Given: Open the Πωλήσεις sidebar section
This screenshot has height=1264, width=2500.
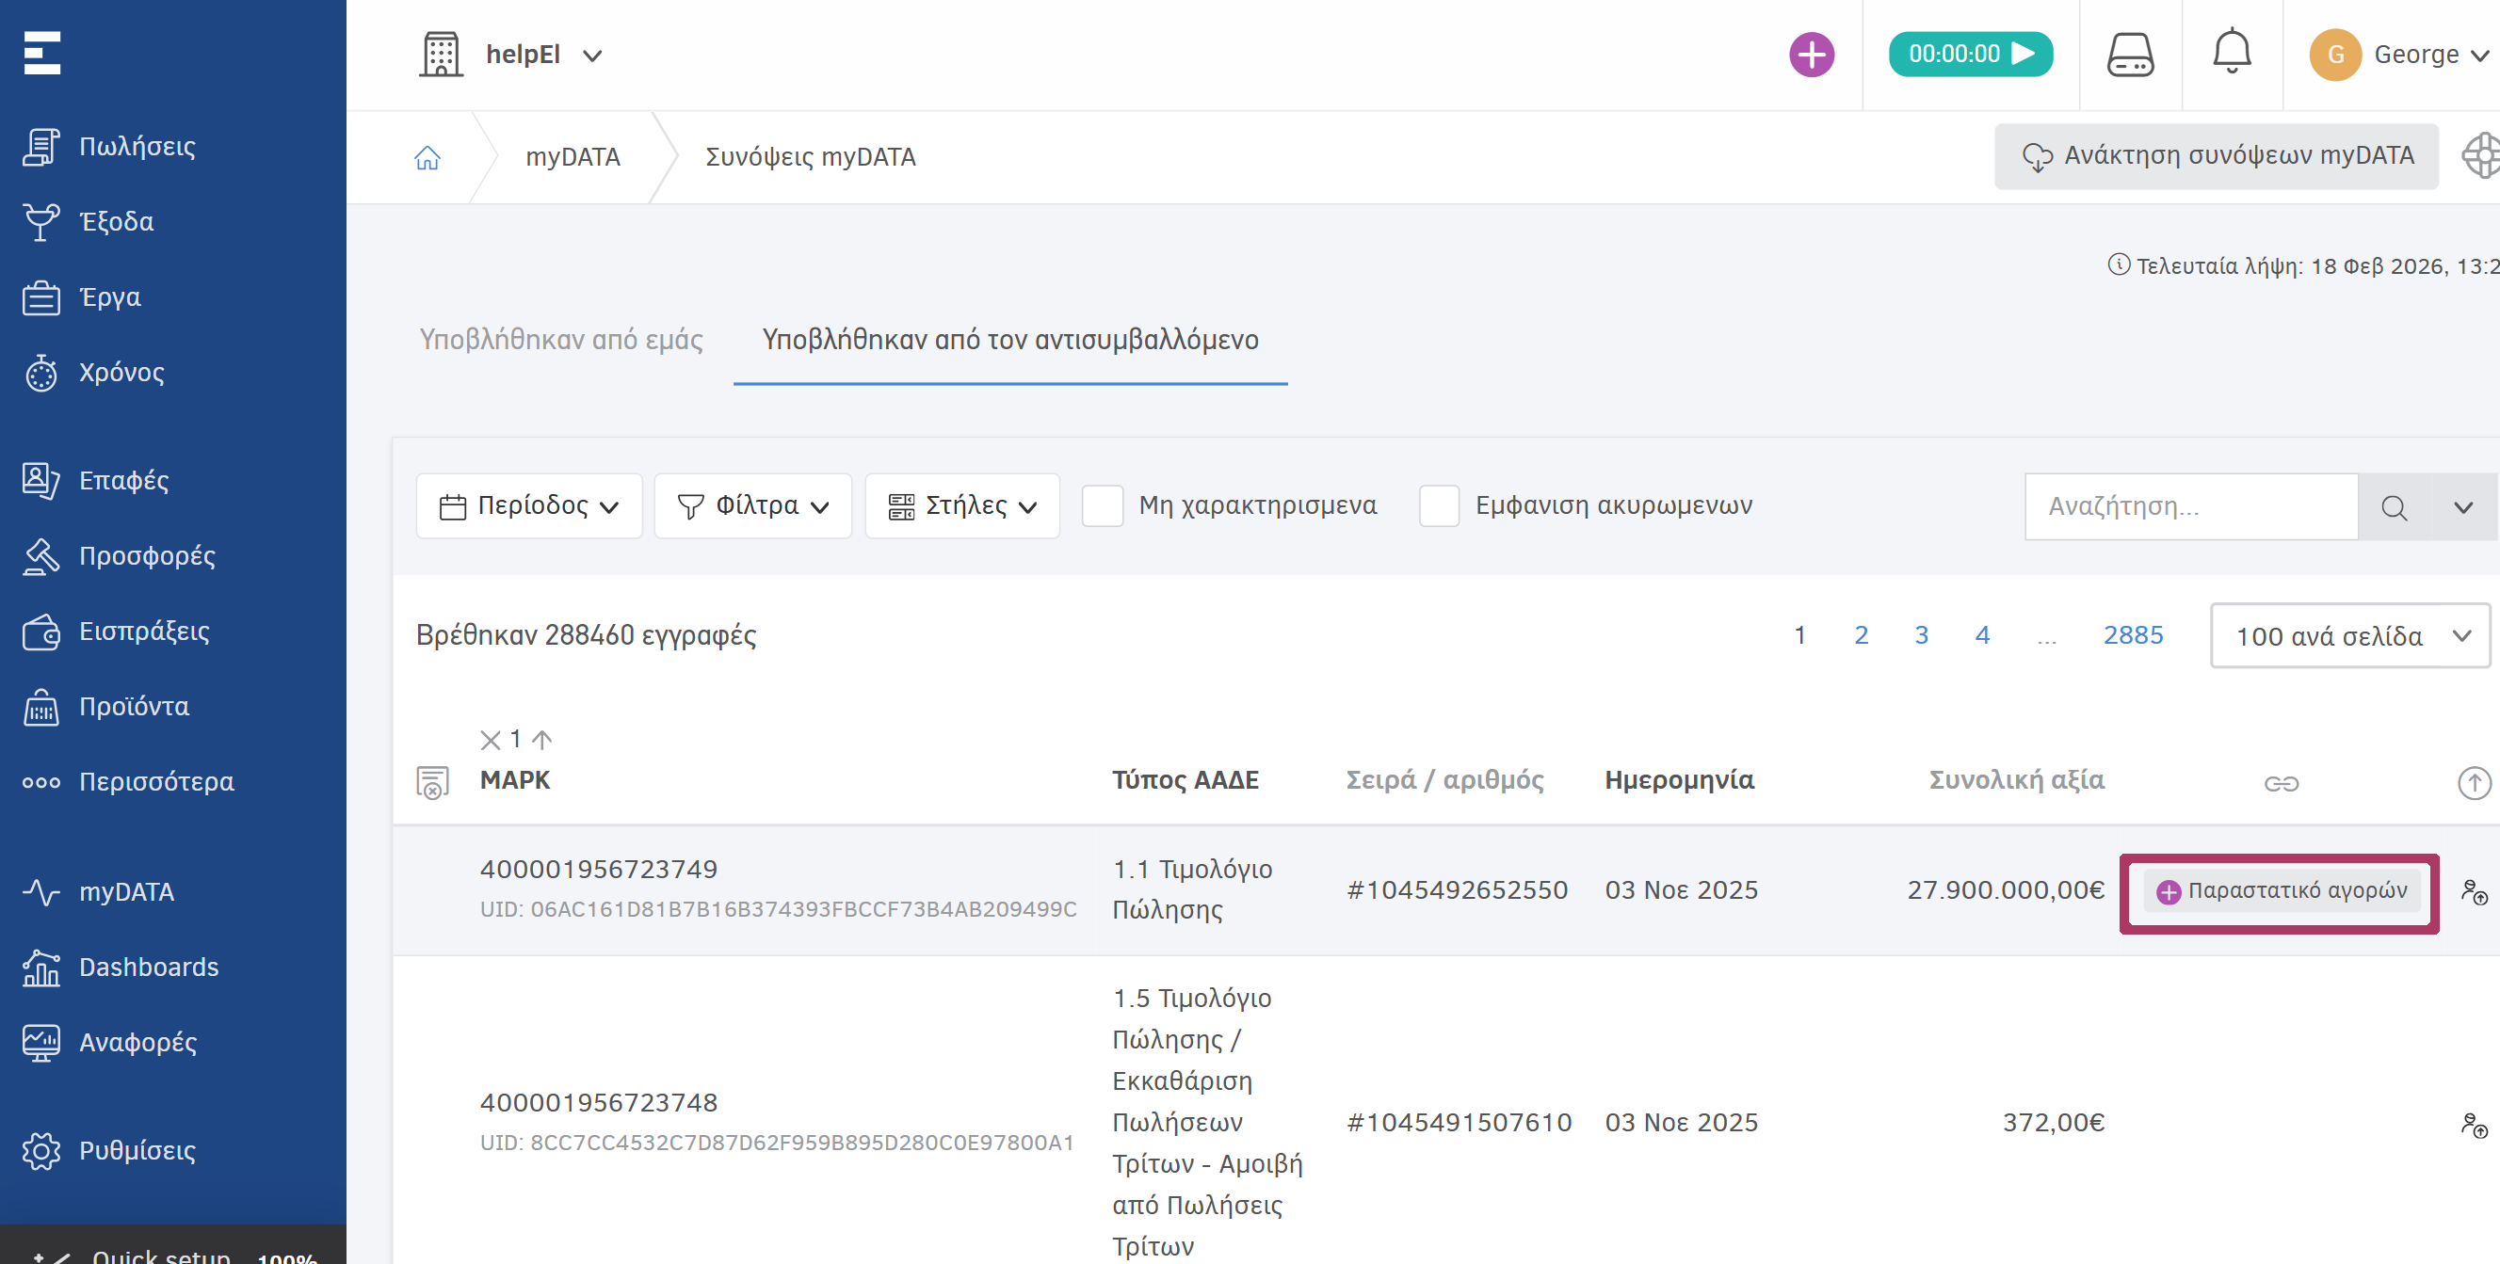Looking at the screenshot, I should tap(135, 147).
